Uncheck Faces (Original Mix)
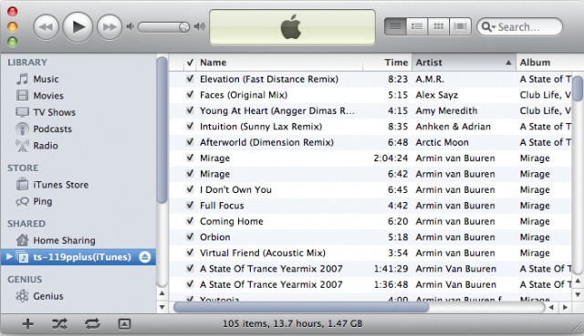This screenshot has height=336, width=584. 190,95
